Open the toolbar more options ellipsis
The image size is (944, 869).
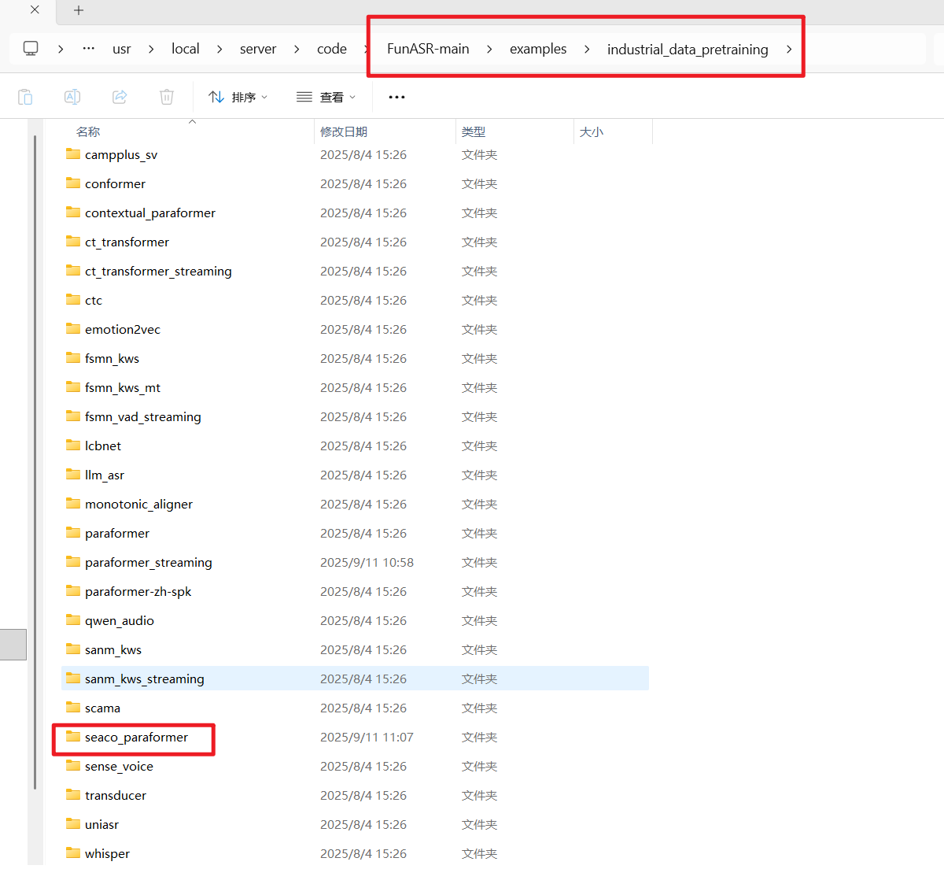click(396, 97)
